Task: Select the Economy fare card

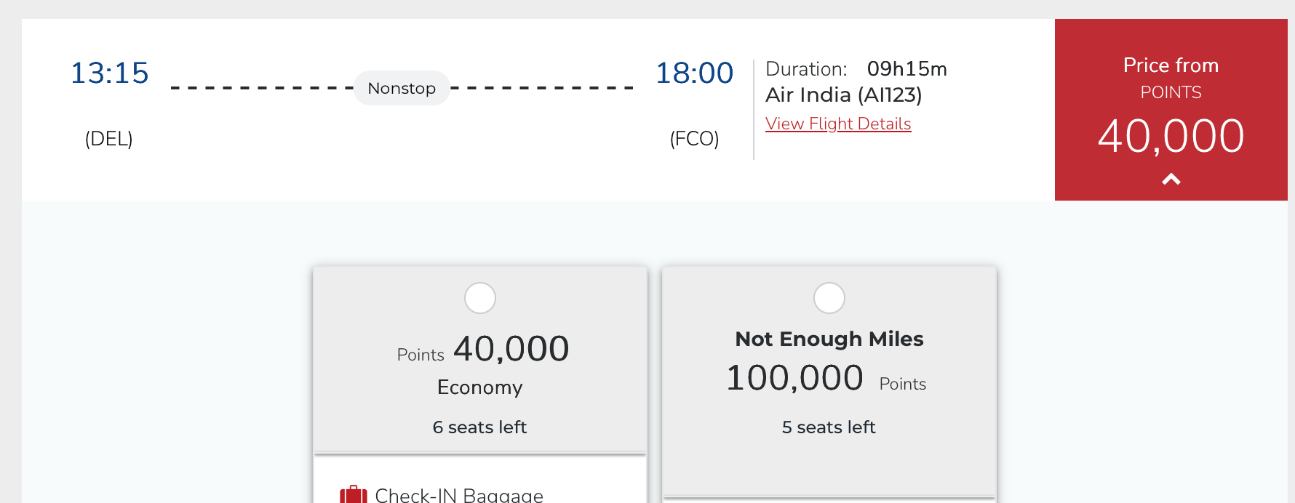Action: point(480,360)
